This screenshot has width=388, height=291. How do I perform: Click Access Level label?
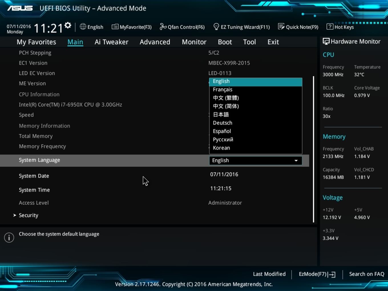(x=34, y=203)
